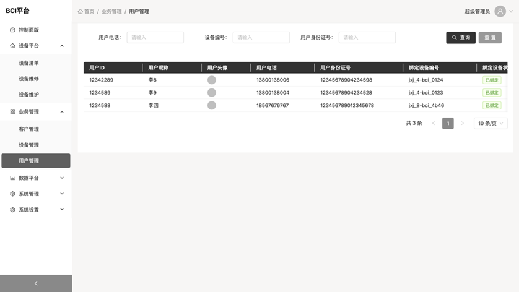Open the user dropdown arrow beside avatar
519x292 pixels.
pos(511,12)
